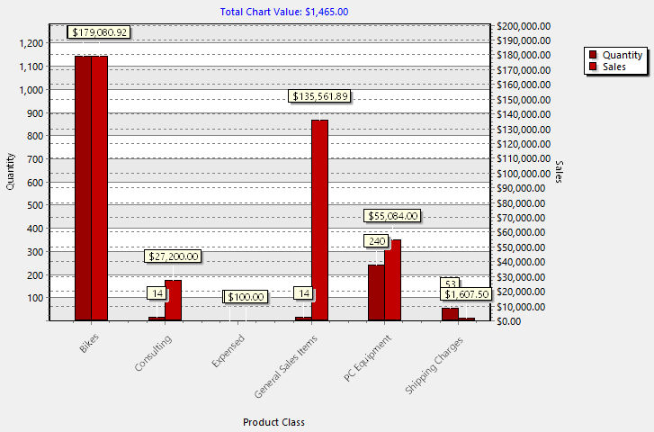
Task: Select the Quantity legend label text
Action: point(622,55)
